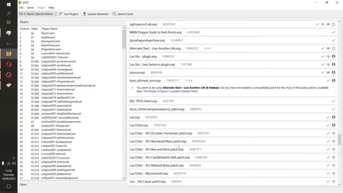
Task: Click user metadata icon on Lux Via - plugin.esp
Action: coord(333,56)
